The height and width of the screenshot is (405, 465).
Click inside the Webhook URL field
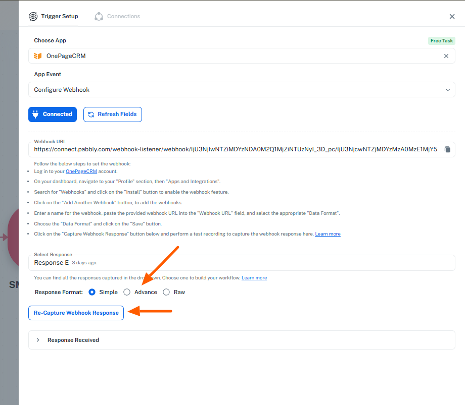tap(236, 149)
